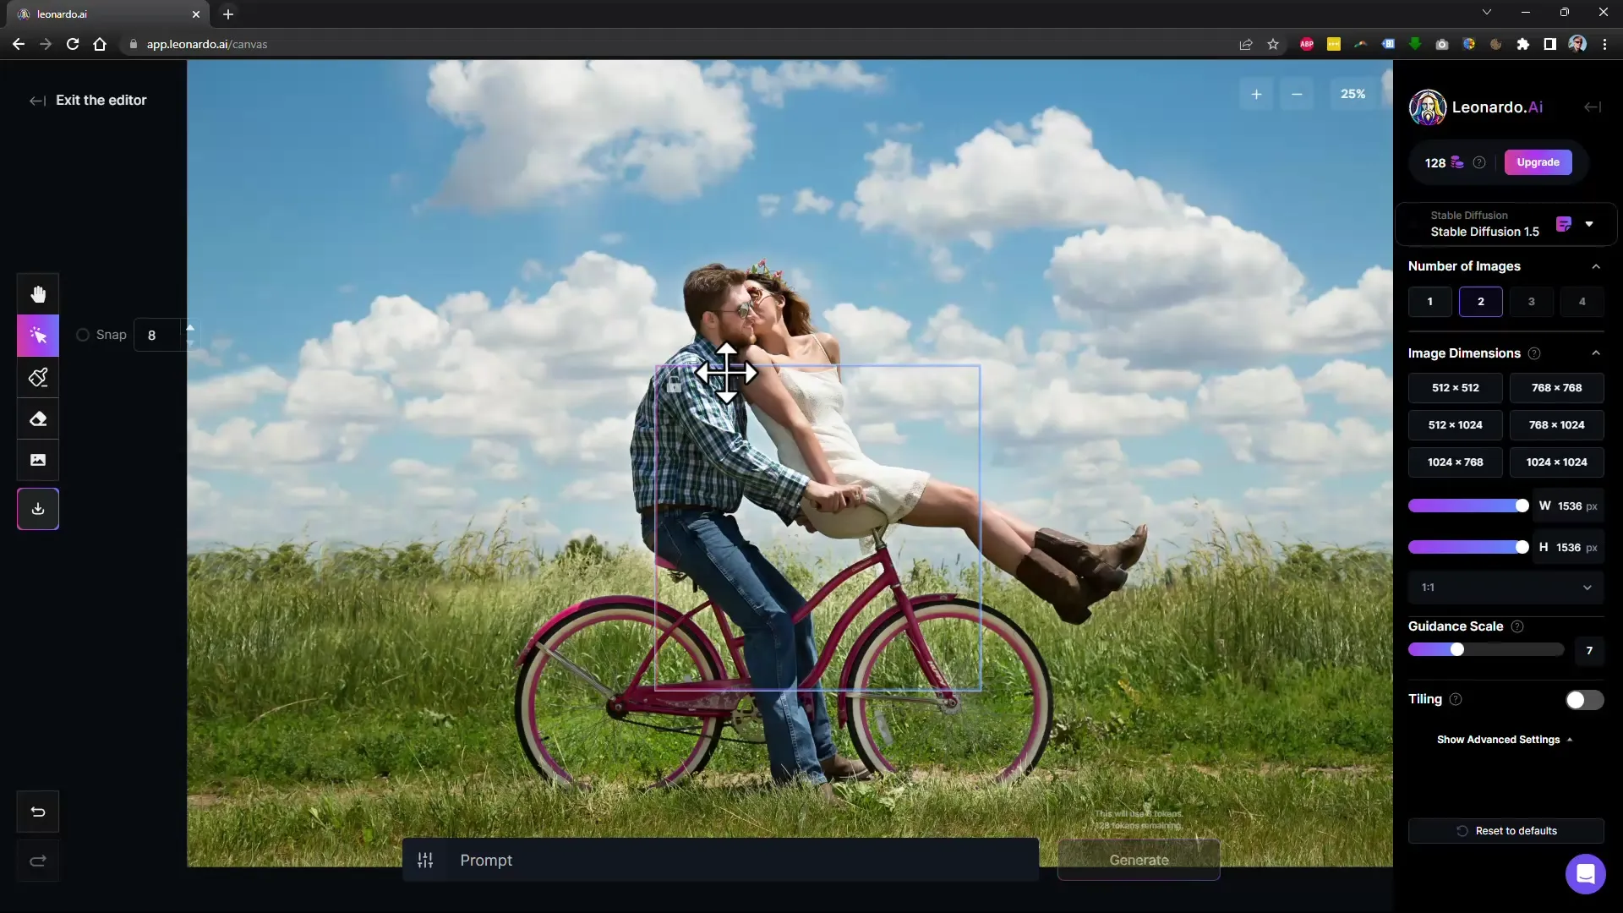This screenshot has width=1623, height=913.
Task: Open the aspect ratio 1:1 dropdown
Action: click(1505, 587)
